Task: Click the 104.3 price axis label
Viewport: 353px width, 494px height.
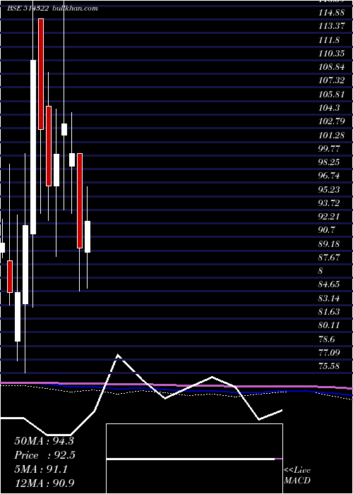Action: (329, 108)
